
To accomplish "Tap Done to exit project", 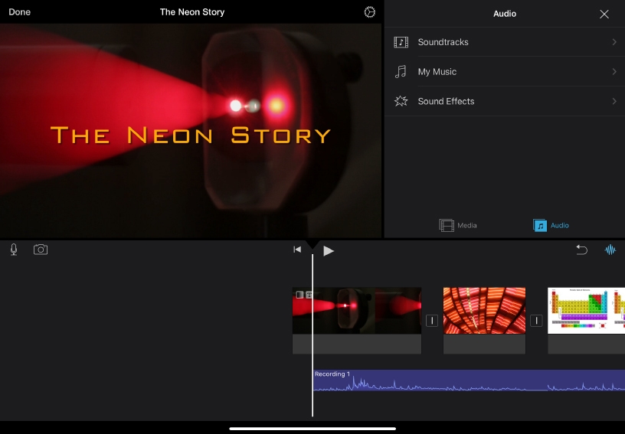I will click(20, 12).
